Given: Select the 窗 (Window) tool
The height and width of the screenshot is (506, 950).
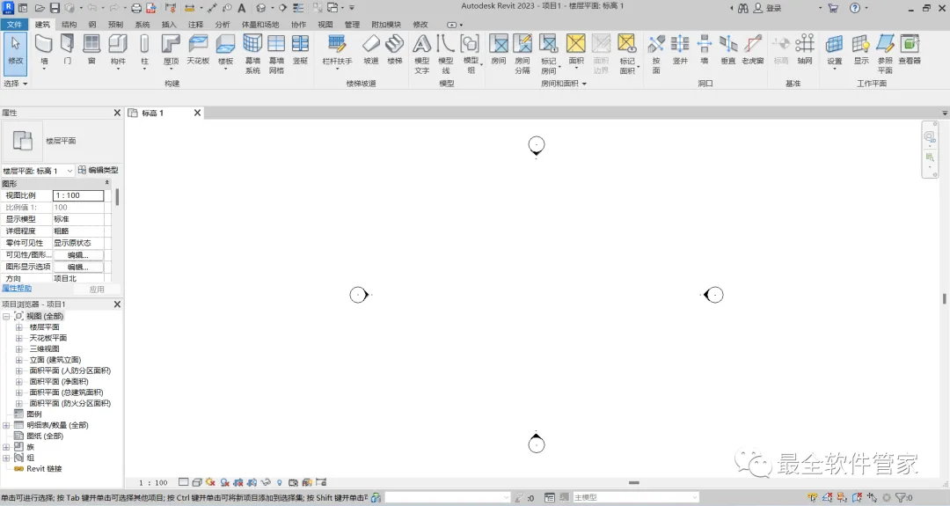Looking at the screenshot, I should (91, 50).
